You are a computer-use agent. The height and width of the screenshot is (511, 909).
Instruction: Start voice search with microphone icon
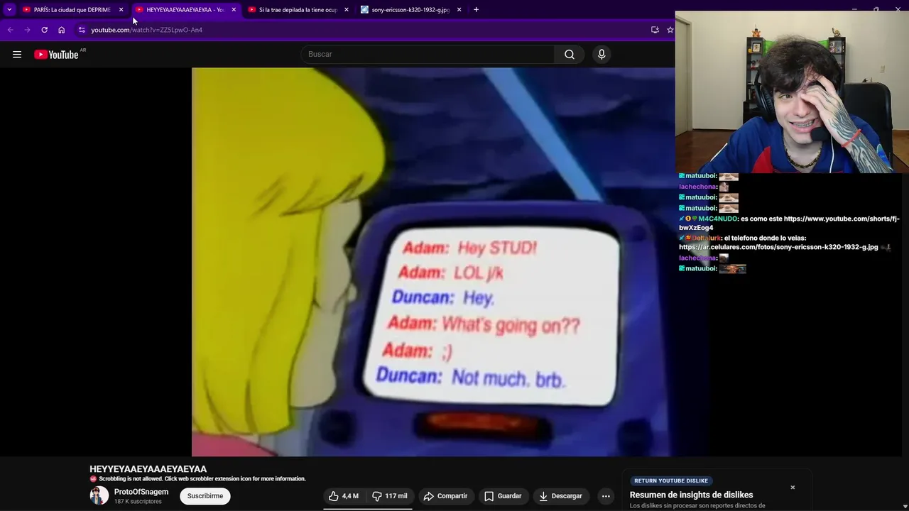(x=602, y=55)
